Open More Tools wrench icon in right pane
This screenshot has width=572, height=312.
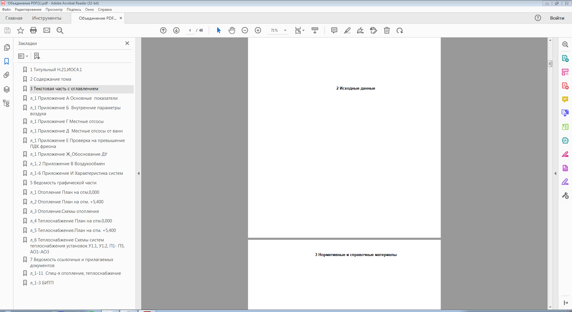[x=565, y=196]
